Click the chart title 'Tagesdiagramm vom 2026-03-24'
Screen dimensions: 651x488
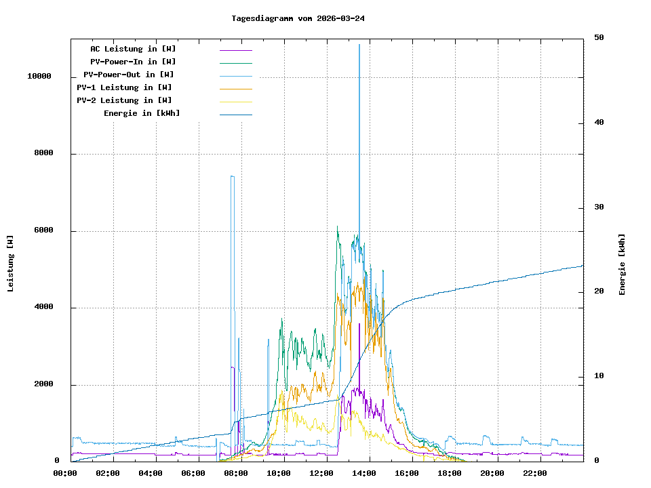pyautogui.click(x=298, y=18)
